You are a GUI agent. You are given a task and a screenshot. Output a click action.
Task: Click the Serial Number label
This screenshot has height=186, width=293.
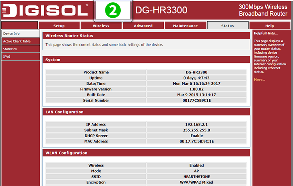96,100
